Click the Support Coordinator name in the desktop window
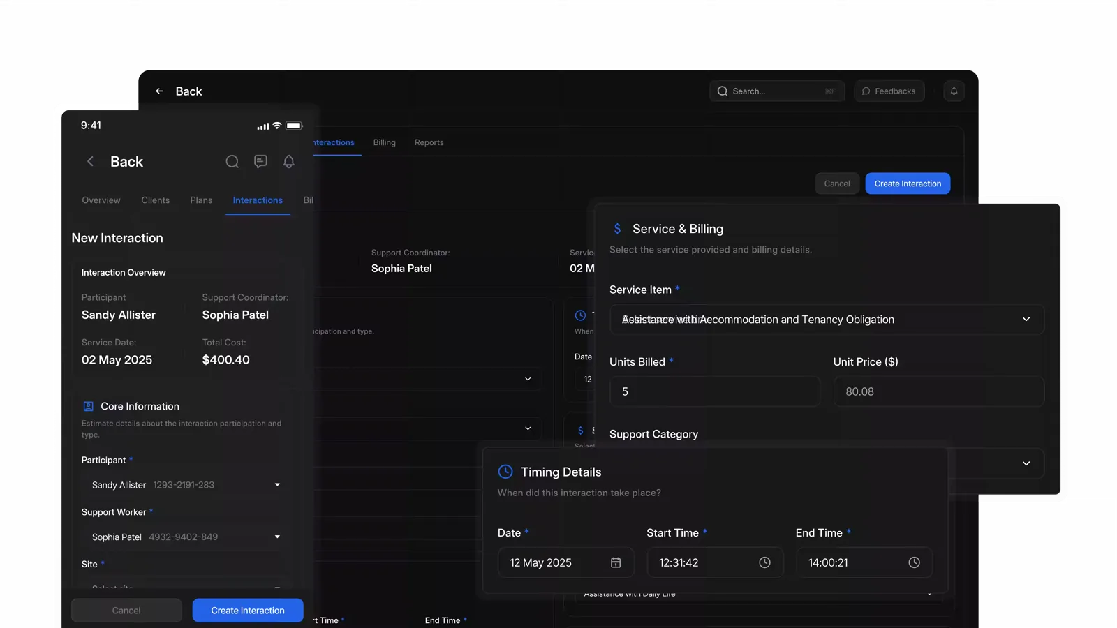Image resolution: width=1117 pixels, height=628 pixels. click(x=401, y=269)
